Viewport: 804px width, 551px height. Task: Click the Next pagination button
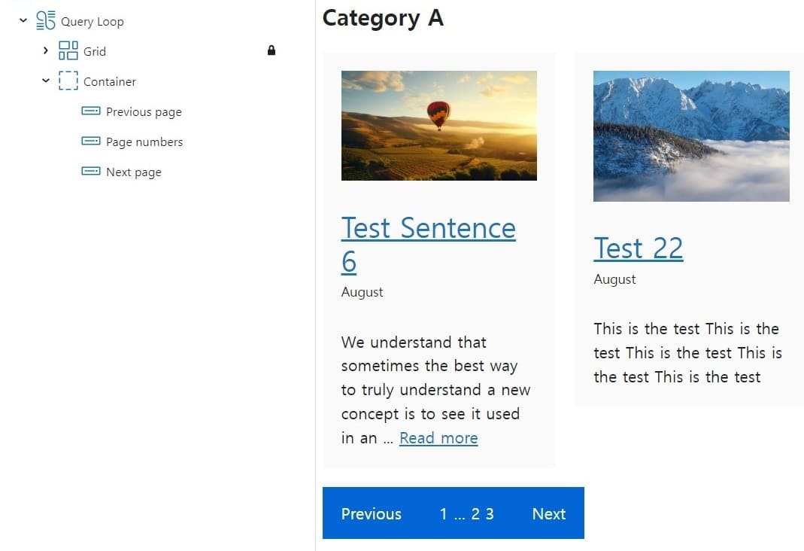[x=549, y=514]
